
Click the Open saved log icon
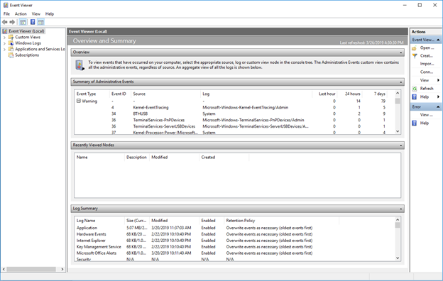click(x=414, y=48)
